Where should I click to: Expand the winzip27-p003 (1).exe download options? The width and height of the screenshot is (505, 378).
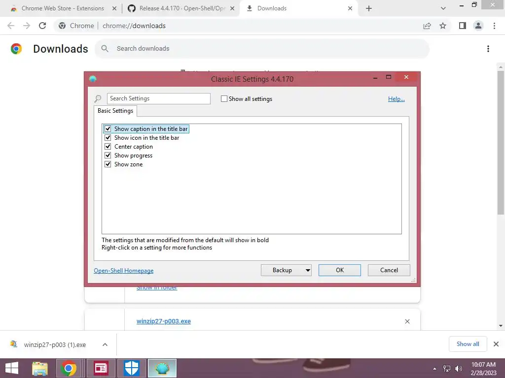(x=105, y=345)
